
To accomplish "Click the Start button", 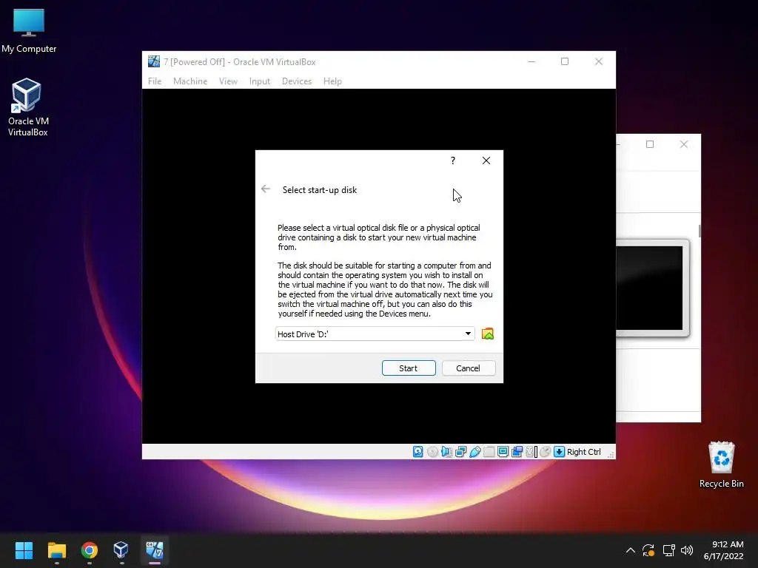I will coord(409,368).
